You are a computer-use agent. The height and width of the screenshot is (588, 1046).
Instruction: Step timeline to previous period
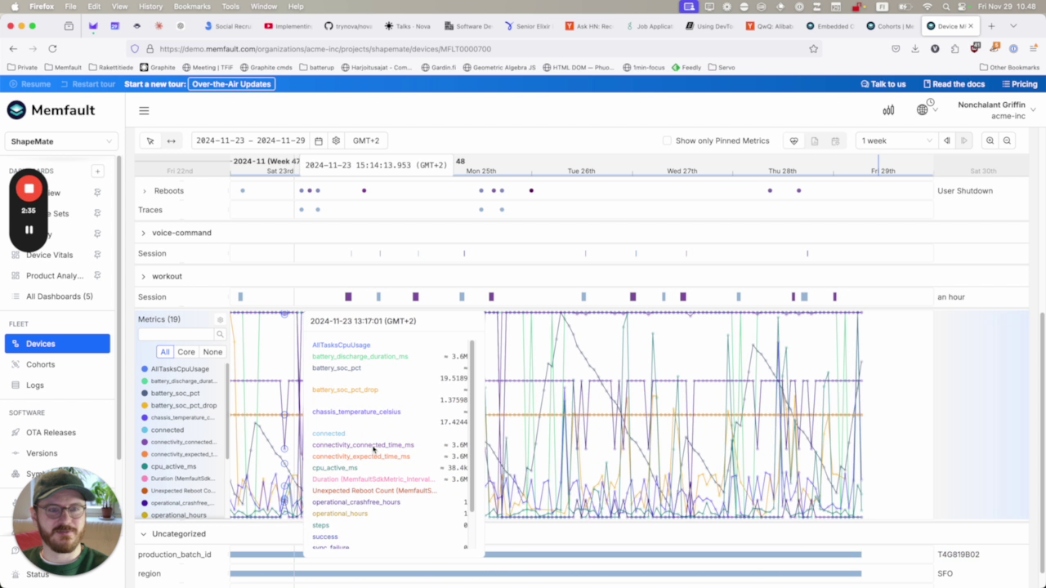point(946,140)
